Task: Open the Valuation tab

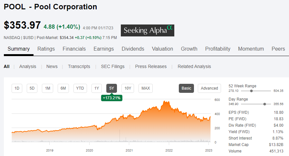Action: 162,49
